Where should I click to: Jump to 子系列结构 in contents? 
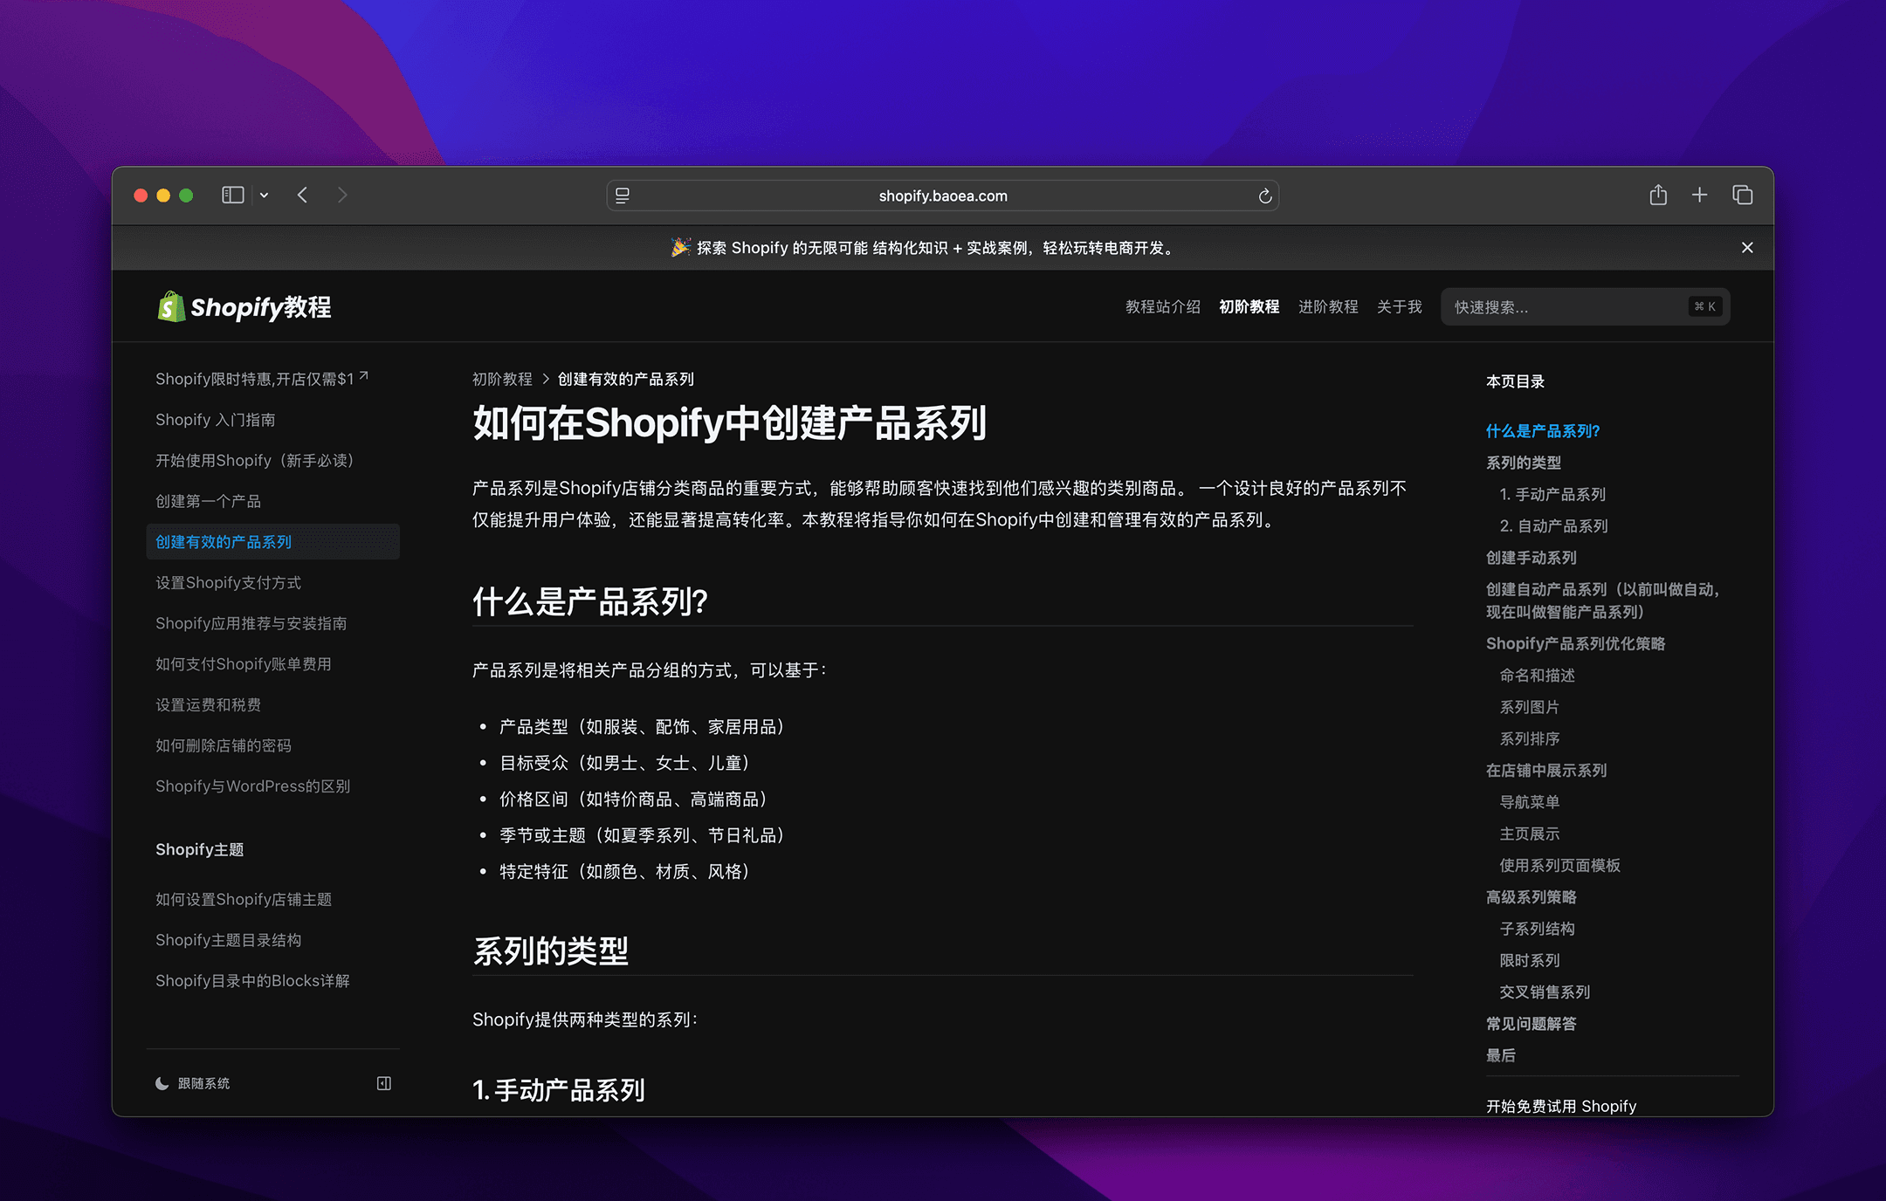[x=1537, y=929]
